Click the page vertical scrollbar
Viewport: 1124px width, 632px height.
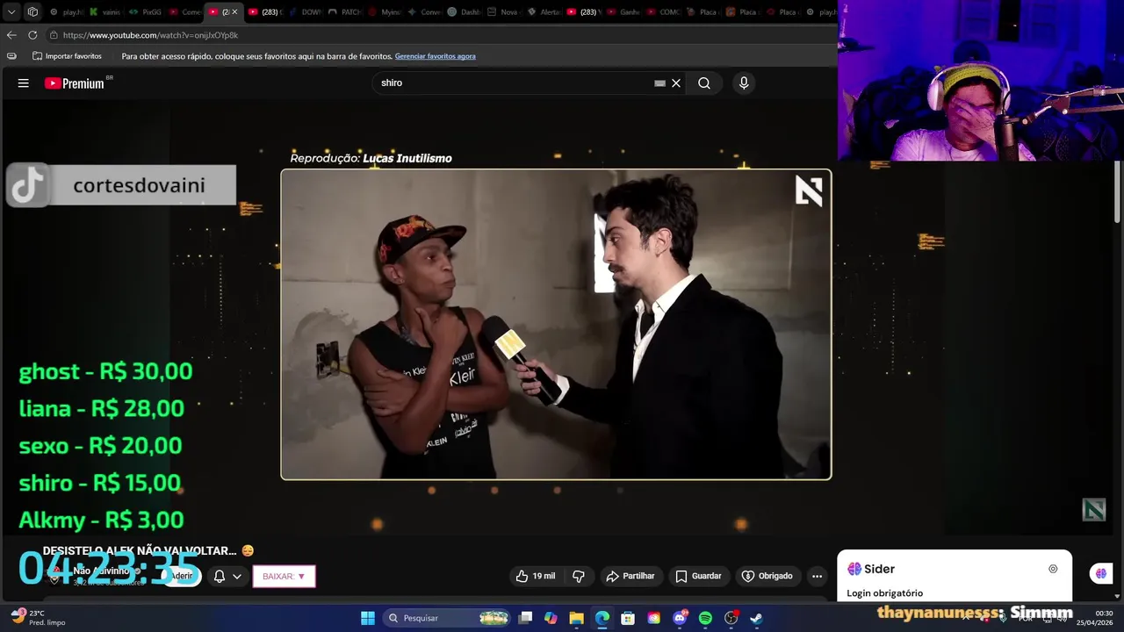click(x=1118, y=191)
